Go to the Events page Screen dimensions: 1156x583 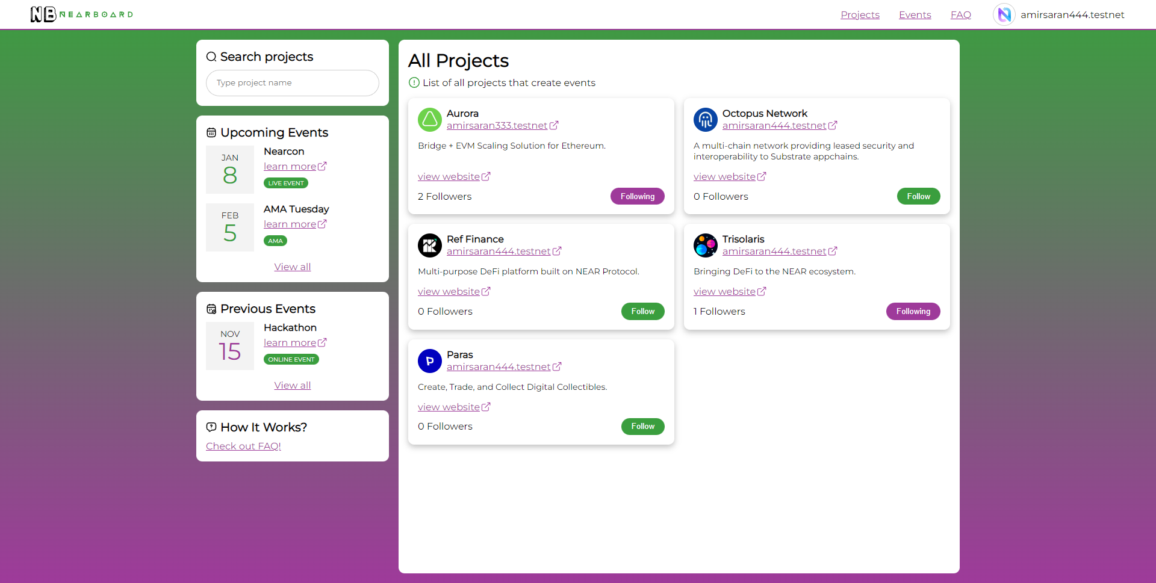[915, 14]
